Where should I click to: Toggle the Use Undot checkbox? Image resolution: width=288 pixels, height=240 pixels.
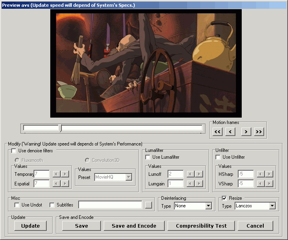point(17,205)
